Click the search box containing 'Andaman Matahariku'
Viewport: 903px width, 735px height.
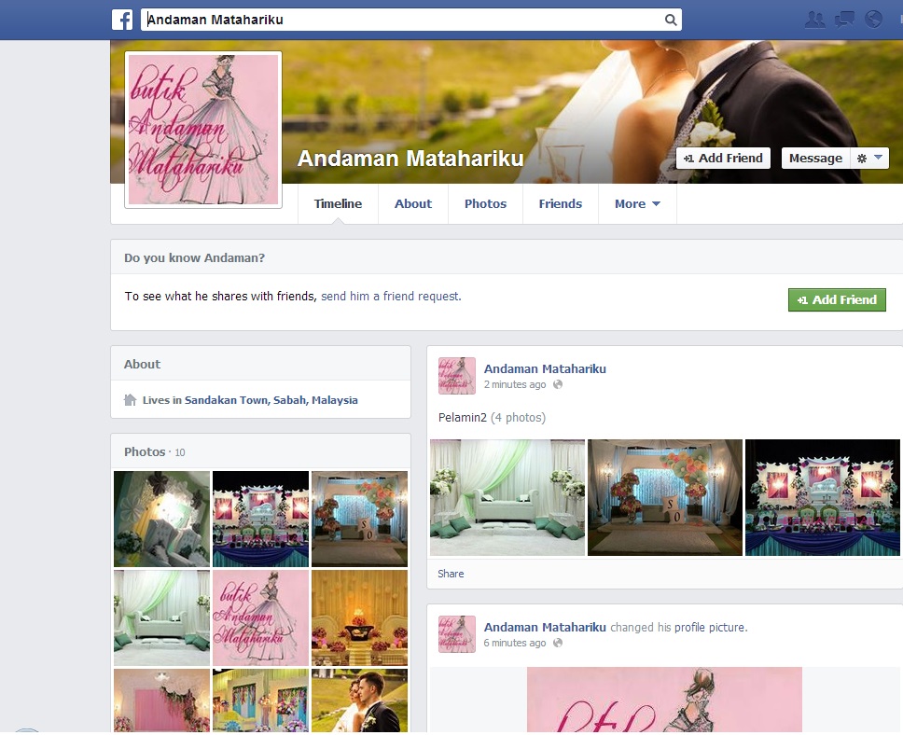point(401,20)
